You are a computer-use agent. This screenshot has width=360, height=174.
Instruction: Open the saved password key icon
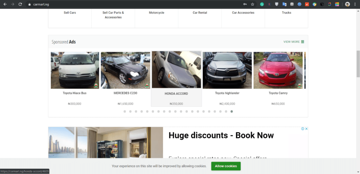[245, 4]
